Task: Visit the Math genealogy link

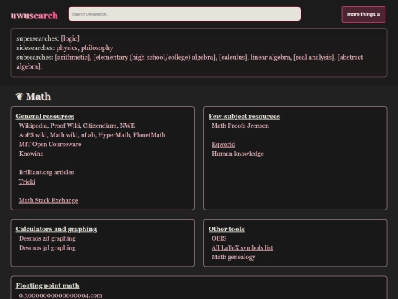Action: point(234,258)
